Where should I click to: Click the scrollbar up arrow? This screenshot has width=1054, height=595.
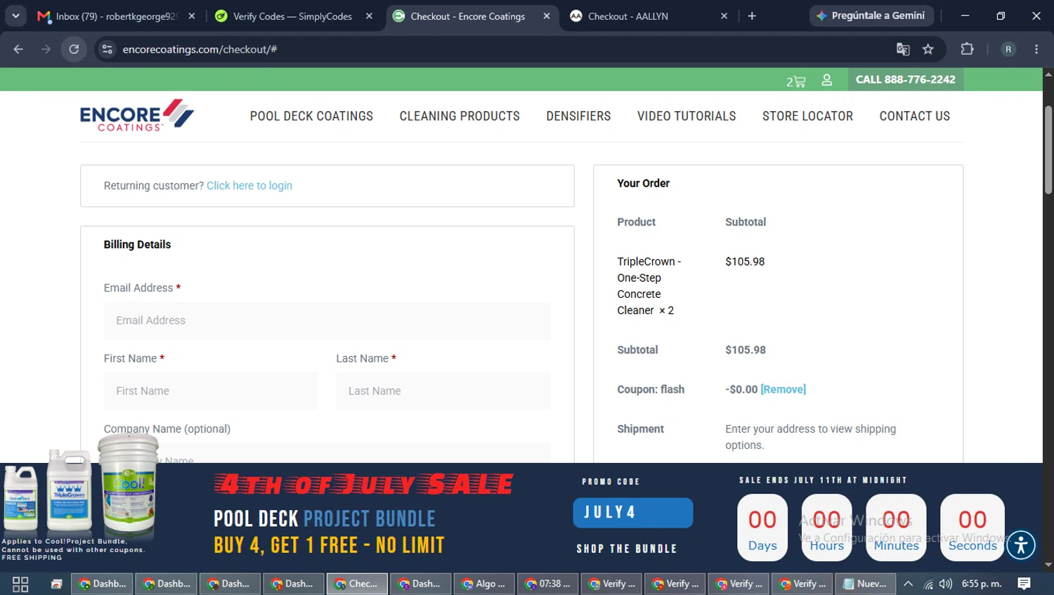pos(1048,73)
